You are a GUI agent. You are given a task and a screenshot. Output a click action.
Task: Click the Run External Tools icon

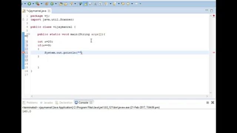click(x=37, y=4)
